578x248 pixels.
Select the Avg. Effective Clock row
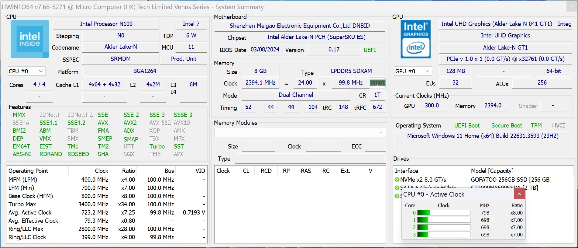click(107, 221)
